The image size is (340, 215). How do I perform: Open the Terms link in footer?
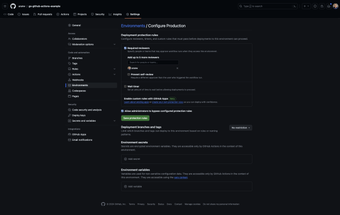tap(132, 204)
